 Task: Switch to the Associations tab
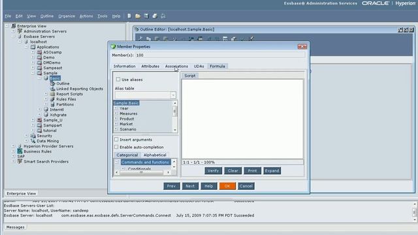pyautogui.click(x=176, y=66)
